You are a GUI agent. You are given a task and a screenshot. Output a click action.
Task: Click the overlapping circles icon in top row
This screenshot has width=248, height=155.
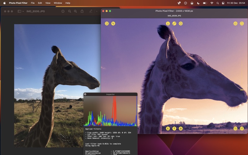point(181,24)
